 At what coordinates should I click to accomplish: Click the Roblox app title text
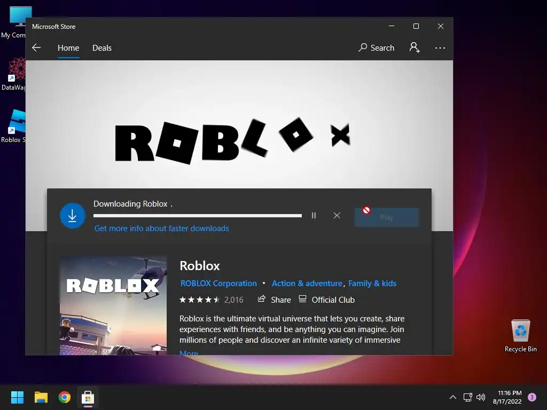point(200,266)
